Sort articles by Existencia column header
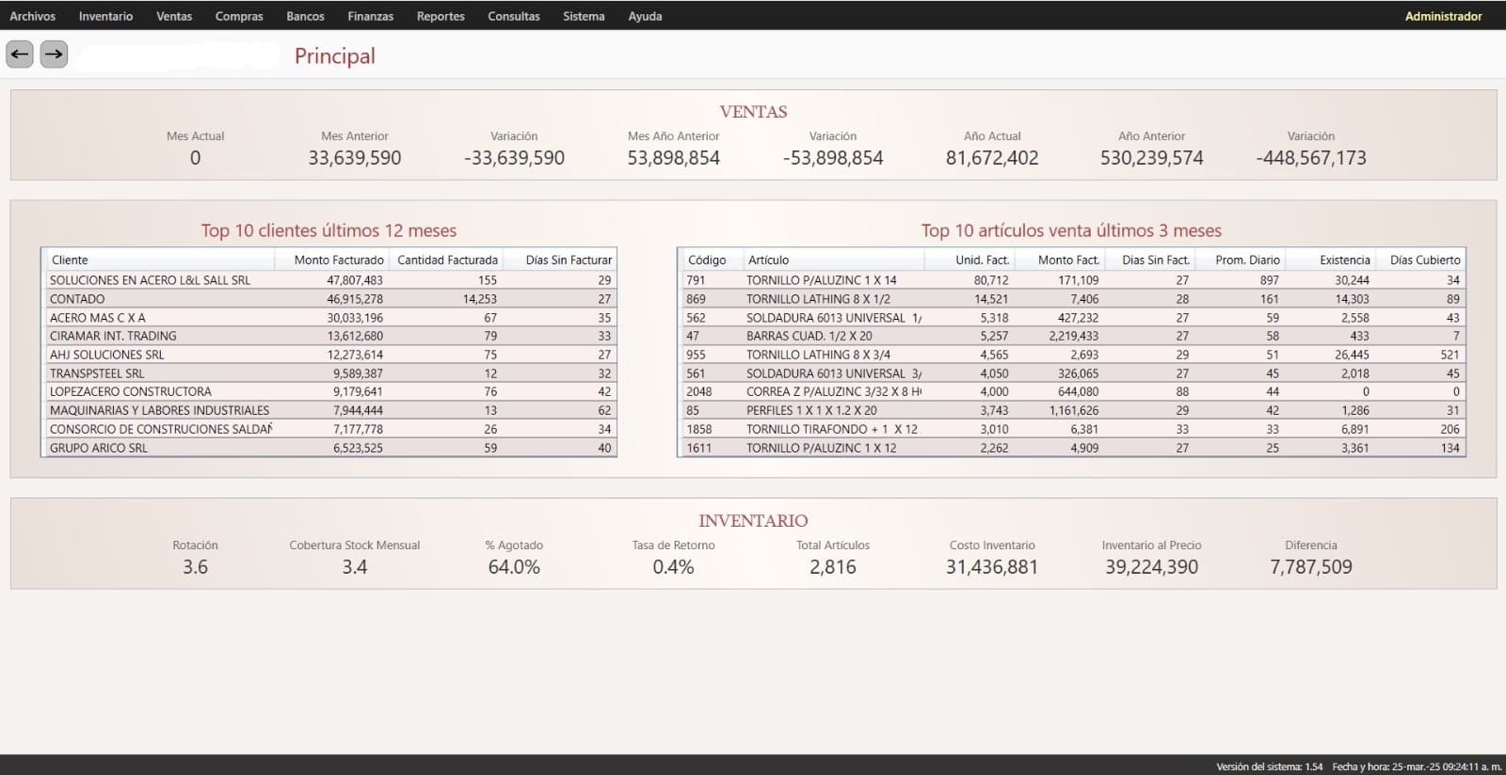This screenshot has width=1506, height=775. tap(1344, 260)
